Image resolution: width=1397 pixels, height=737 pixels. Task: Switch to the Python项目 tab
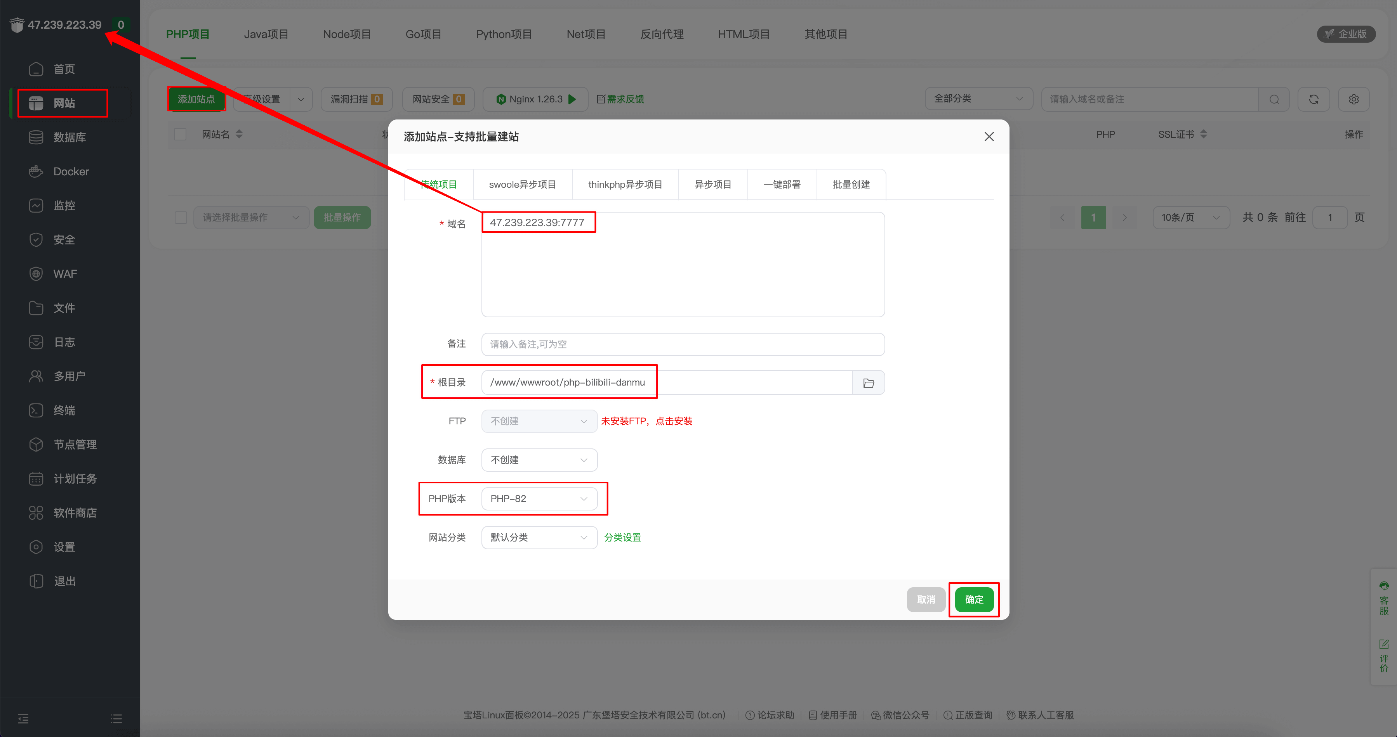point(504,34)
